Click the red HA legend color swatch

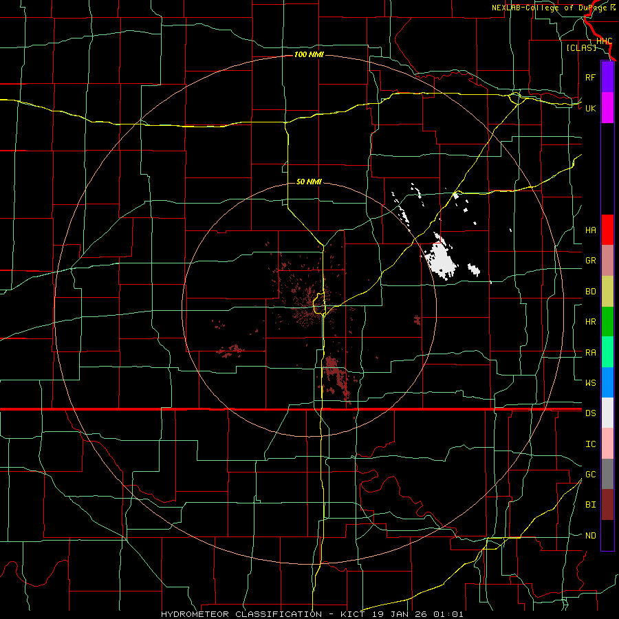click(x=607, y=230)
